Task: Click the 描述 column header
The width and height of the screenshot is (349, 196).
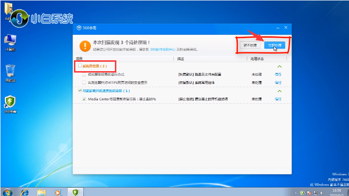Action: pyautogui.click(x=180, y=59)
